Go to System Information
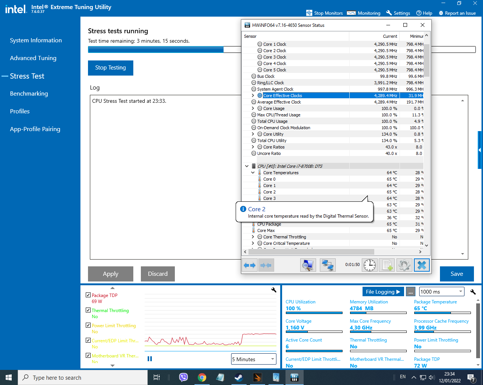 coord(36,40)
